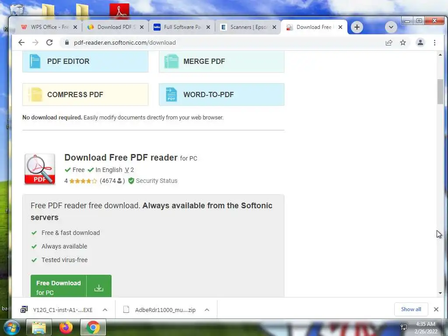Open the Security Status link

coord(157,181)
